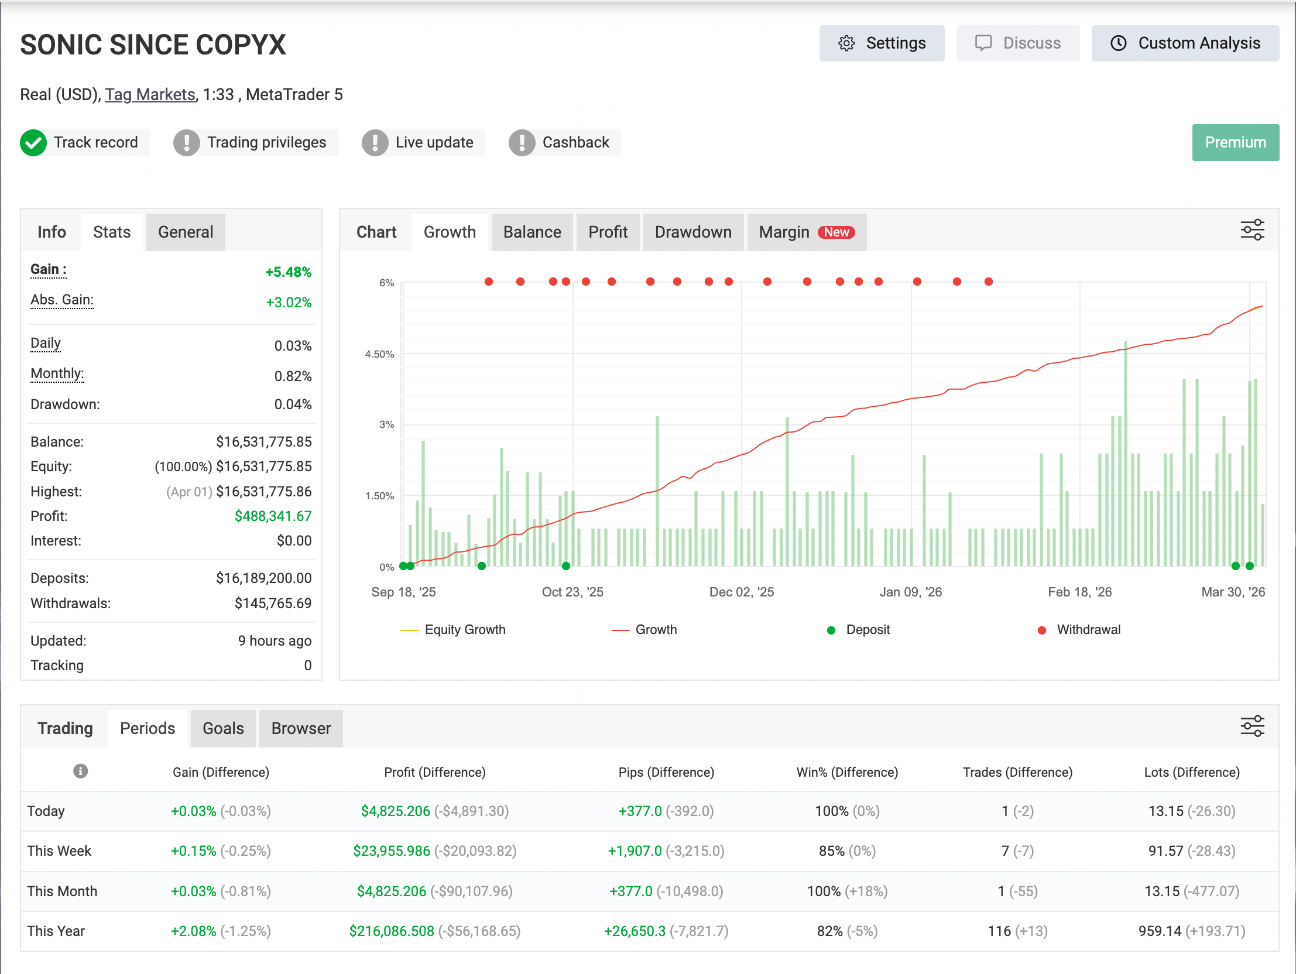Image resolution: width=1296 pixels, height=974 pixels.
Task: Click the first red withdrawal marker on the chart
Action: coord(489,282)
